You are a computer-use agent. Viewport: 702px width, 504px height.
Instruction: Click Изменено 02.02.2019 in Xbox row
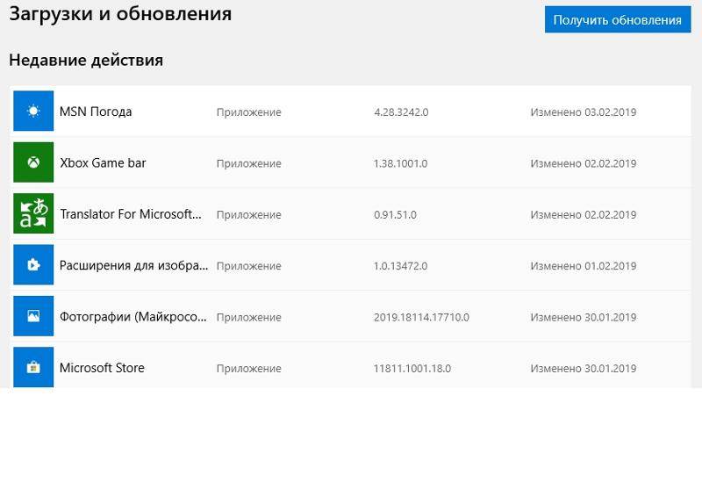[x=584, y=163]
